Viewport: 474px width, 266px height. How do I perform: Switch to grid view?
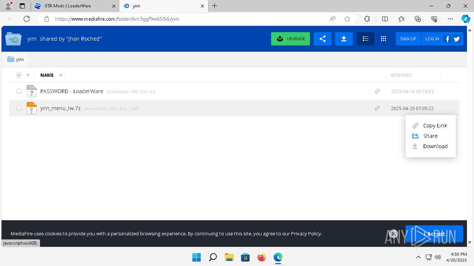383,39
